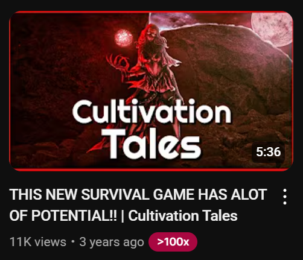Click the rocky ground under the duration badge
This screenshot has width=303, height=260.
click(x=267, y=165)
